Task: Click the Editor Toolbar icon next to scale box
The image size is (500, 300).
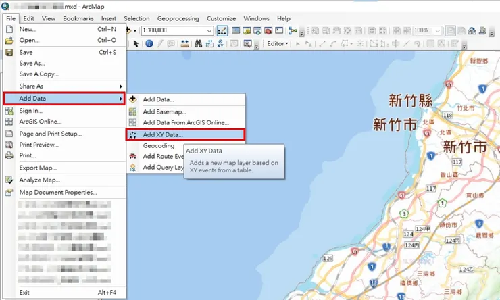Action: pyautogui.click(x=222, y=31)
